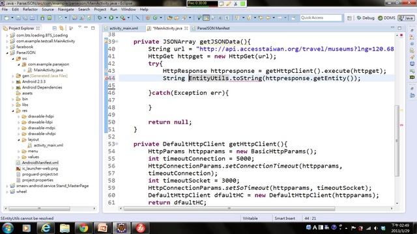
Task: Open the Project Explorer view menu
Action: point(79,27)
